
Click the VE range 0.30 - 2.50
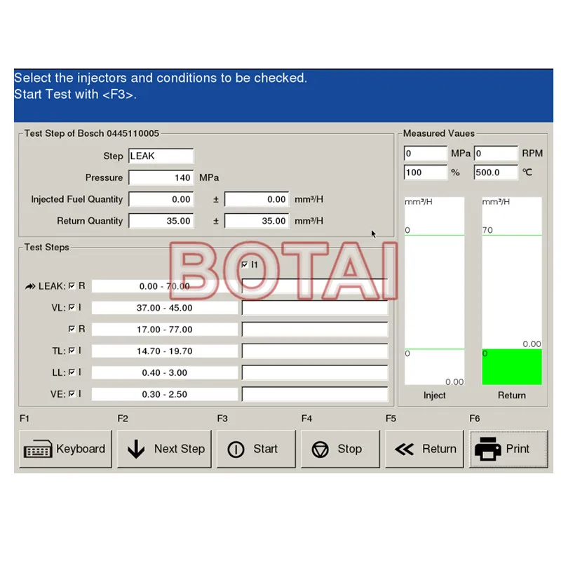click(x=165, y=394)
